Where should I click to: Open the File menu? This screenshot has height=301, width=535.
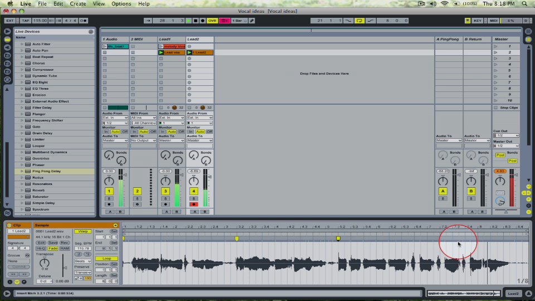coord(42,4)
